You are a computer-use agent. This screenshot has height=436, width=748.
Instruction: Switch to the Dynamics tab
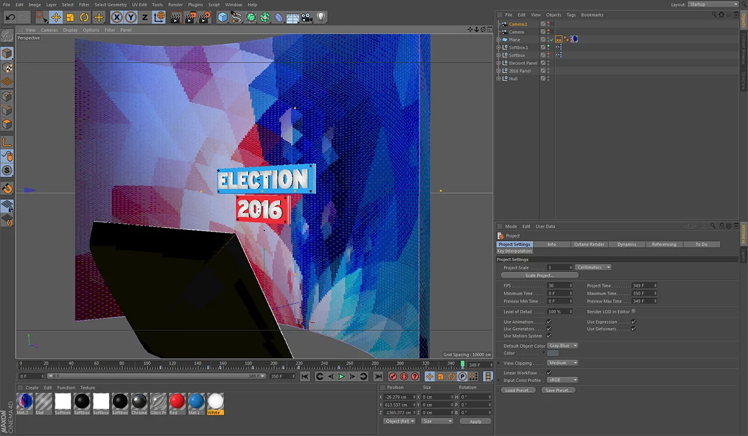(x=626, y=244)
